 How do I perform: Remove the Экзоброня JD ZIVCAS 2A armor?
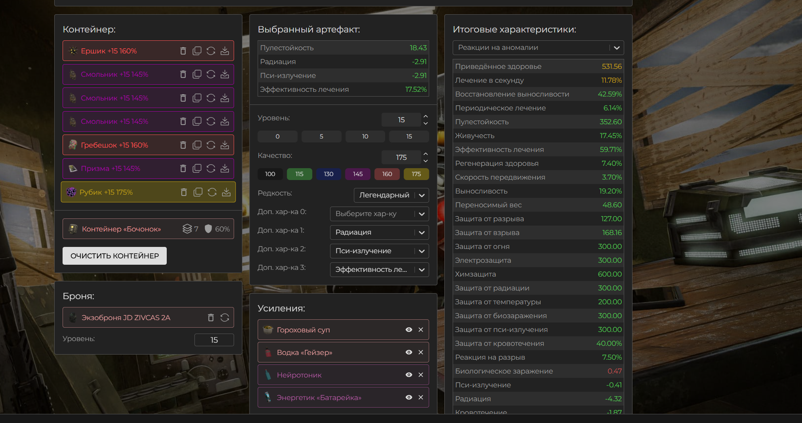click(211, 318)
